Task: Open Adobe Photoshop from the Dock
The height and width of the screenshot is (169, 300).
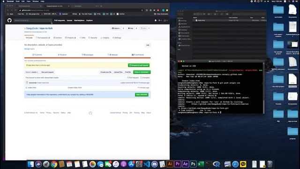Action: coord(193,164)
